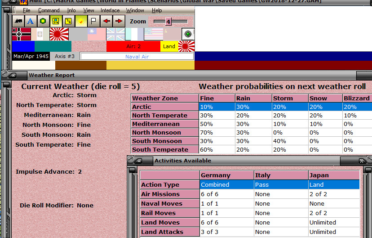Screen dimensions: 372x238
Task: Toggle the sun with checkmark icon
Action: [81, 22]
